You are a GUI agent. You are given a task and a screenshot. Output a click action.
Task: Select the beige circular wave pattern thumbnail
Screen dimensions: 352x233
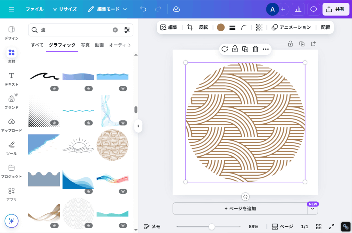pyautogui.click(x=112, y=145)
